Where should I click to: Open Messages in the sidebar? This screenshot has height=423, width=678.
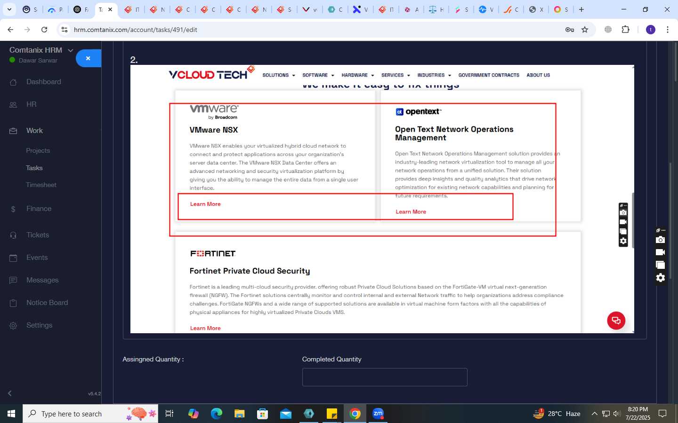point(42,280)
